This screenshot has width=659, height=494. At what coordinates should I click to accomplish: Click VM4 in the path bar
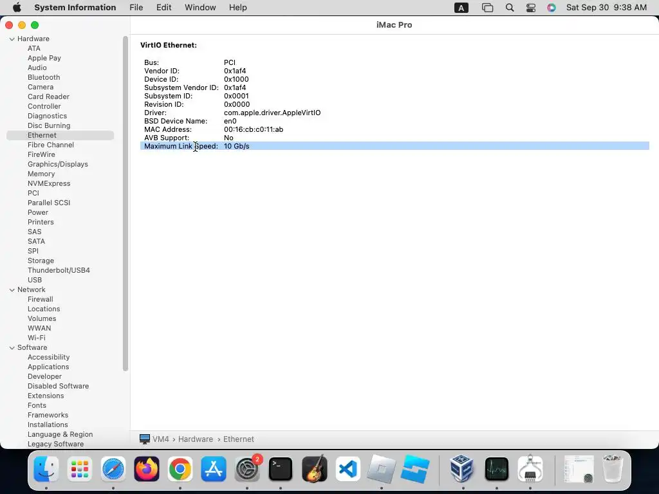160,439
